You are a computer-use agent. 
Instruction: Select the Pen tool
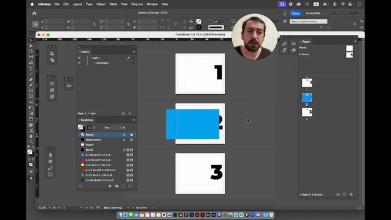pos(31,79)
